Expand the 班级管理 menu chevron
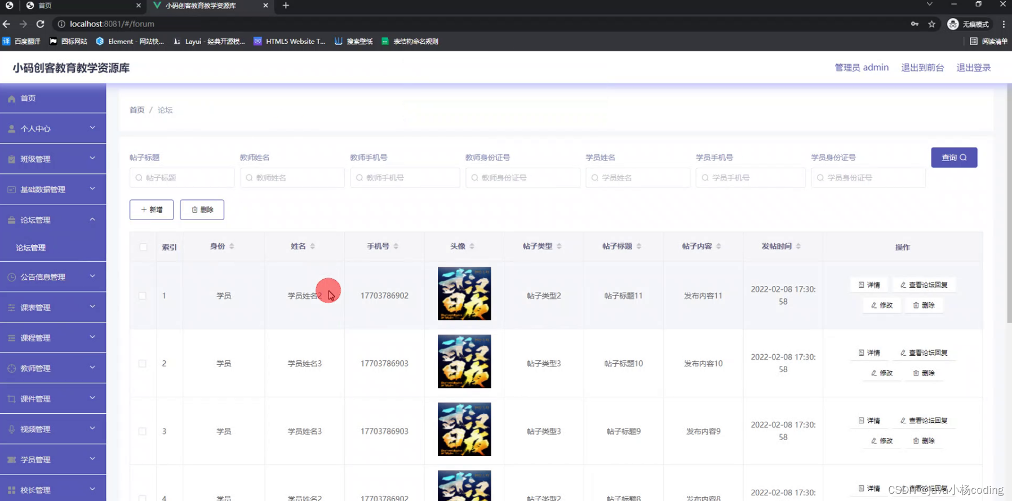This screenshot has width=1012, height=501. (92, 158)
